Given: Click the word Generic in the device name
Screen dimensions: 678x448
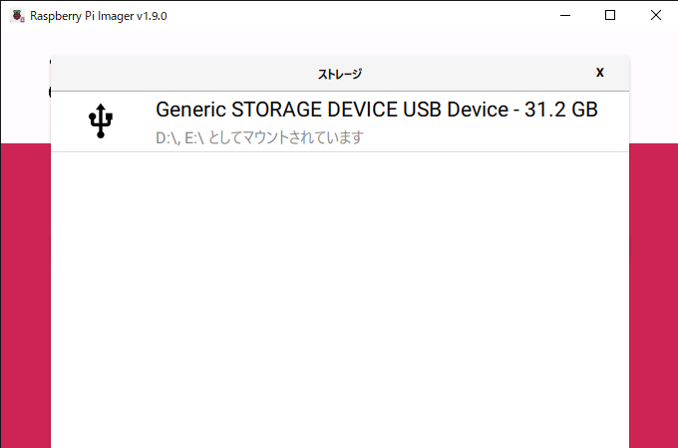Looking at the screenshot, I should (x=190, y=110).
